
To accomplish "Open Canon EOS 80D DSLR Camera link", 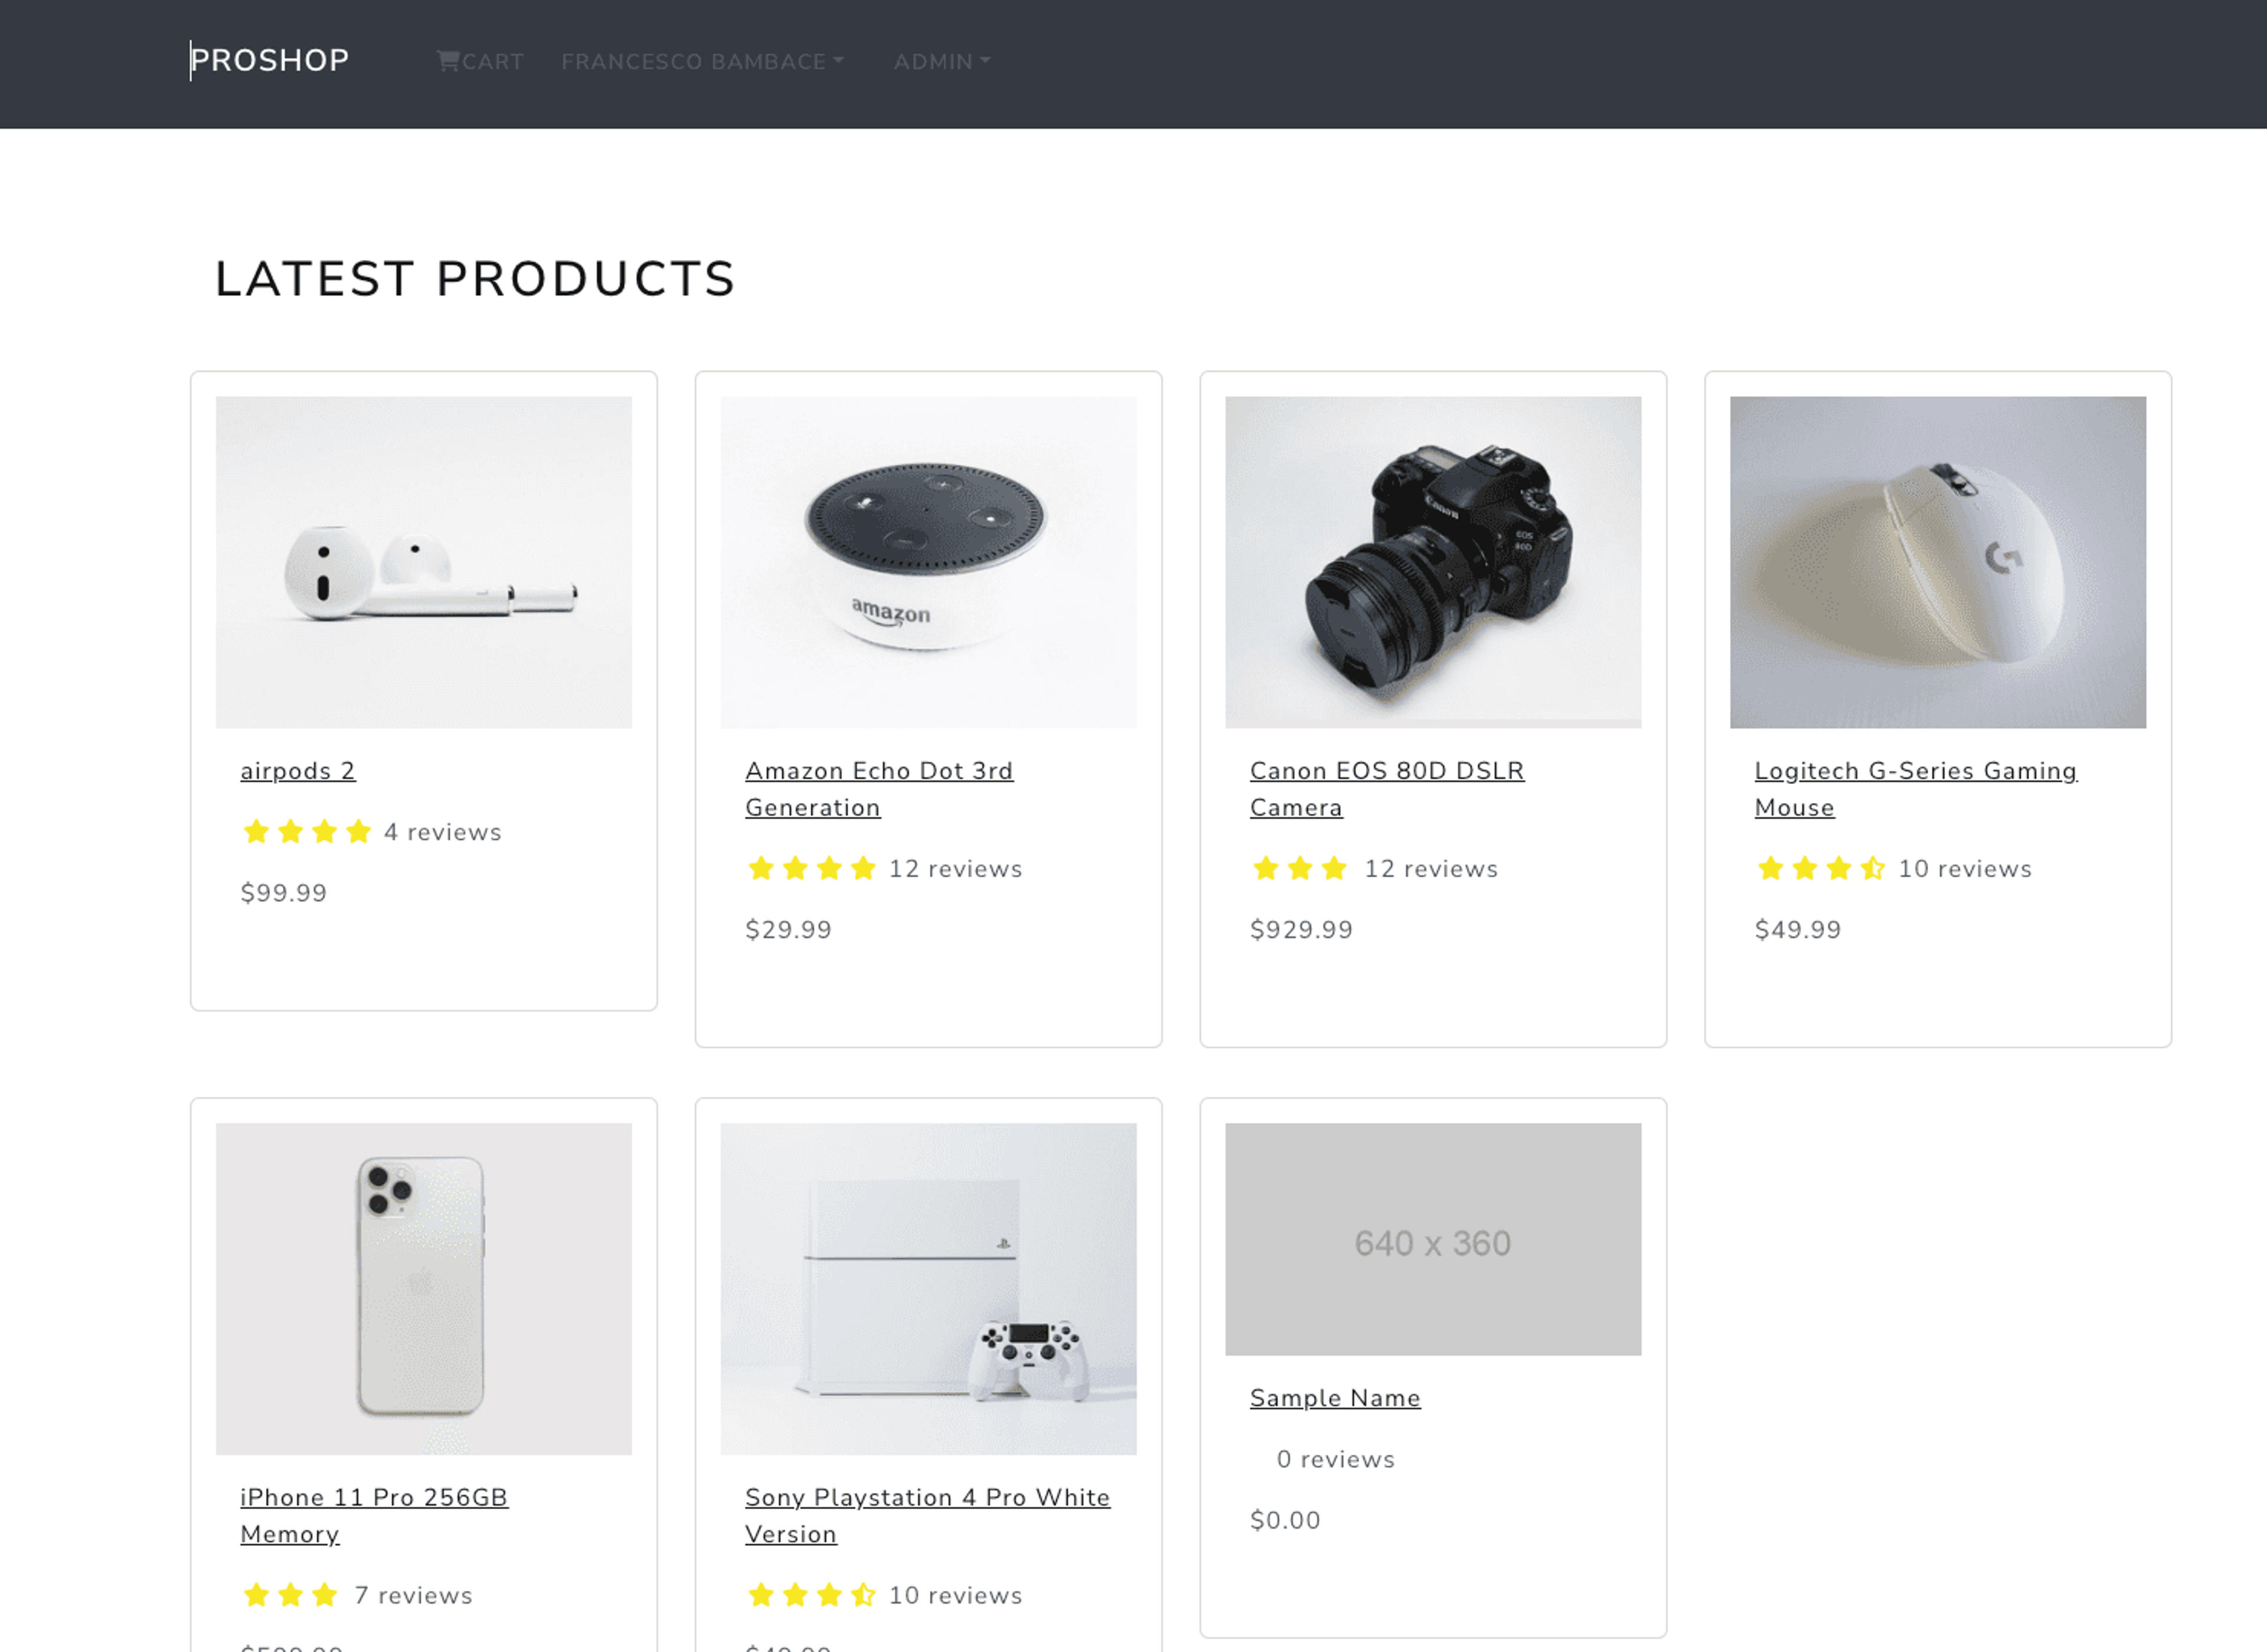I will pyautogui.click(x=1387, y=789).
